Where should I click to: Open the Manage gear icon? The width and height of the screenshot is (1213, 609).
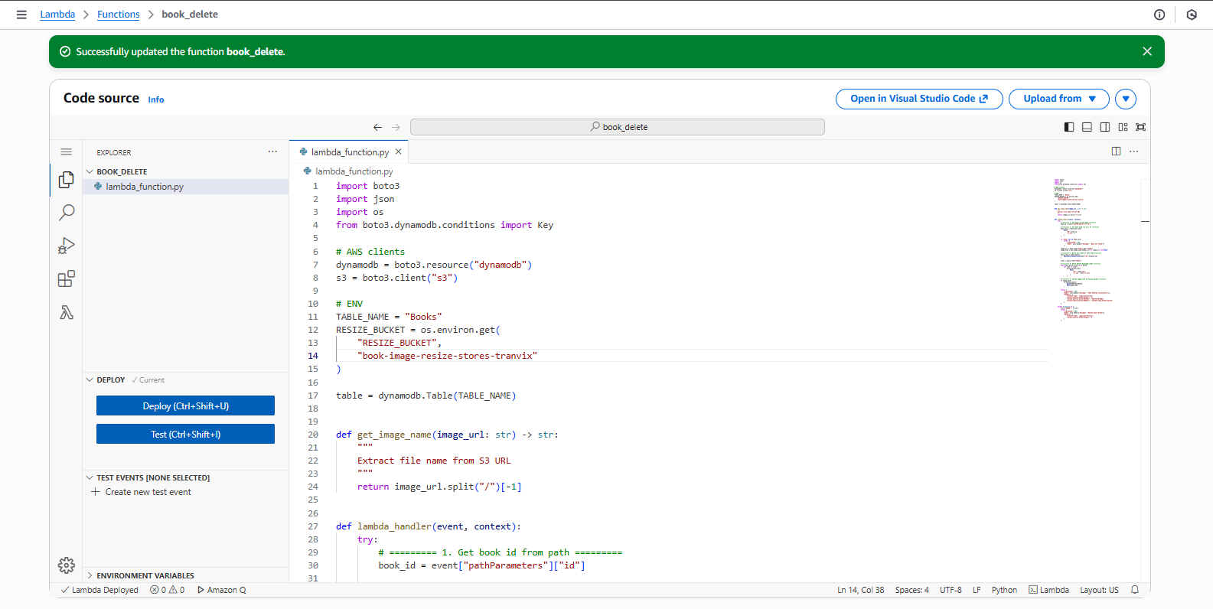tap(67, 565)
